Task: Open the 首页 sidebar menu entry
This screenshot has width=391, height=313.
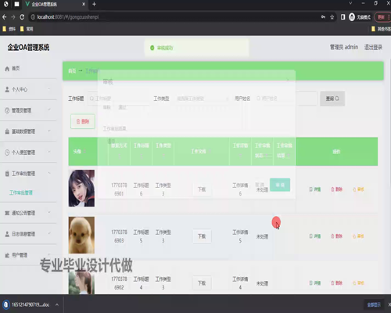Action: click(28, 68)
